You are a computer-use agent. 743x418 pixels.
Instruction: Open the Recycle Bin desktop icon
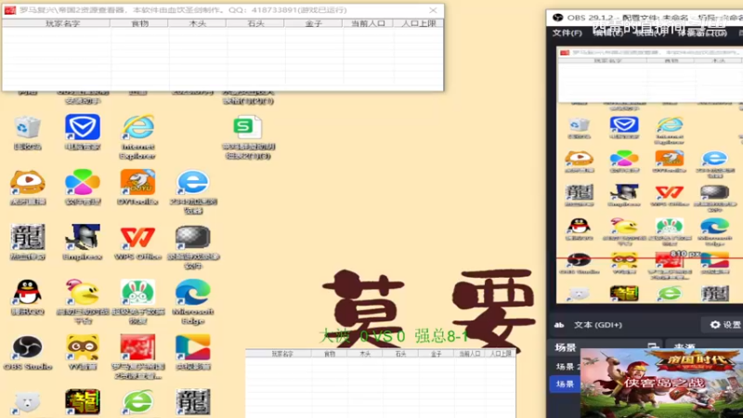point(27,128)
